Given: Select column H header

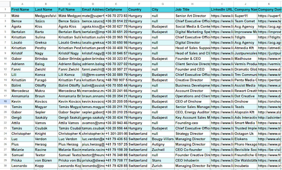Looking at the screenshot, I should click(192, 4).
